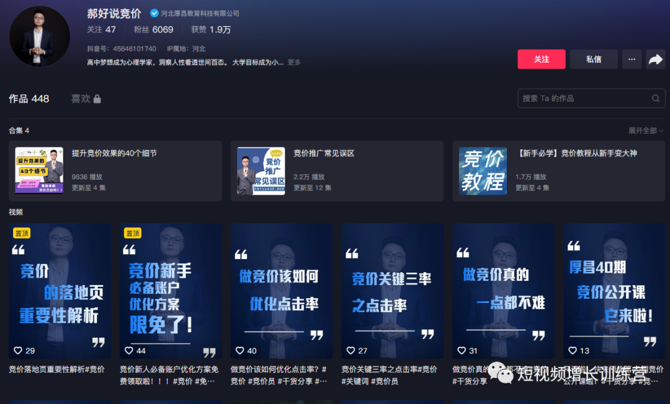Open the share arrow icon
This screenshot has height=404, width=670.
pos(656,59)
